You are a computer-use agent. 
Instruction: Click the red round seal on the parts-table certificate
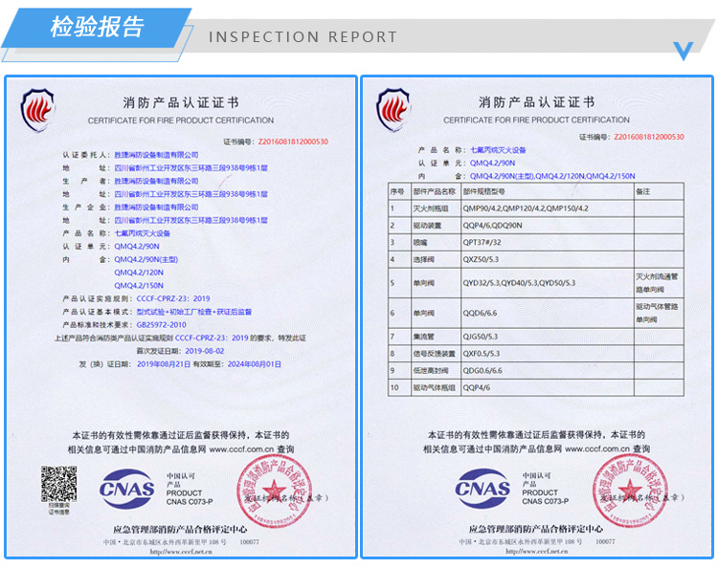630,492
